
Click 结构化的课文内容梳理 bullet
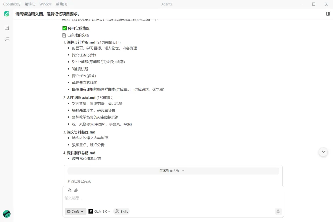(x=90, y=138)
